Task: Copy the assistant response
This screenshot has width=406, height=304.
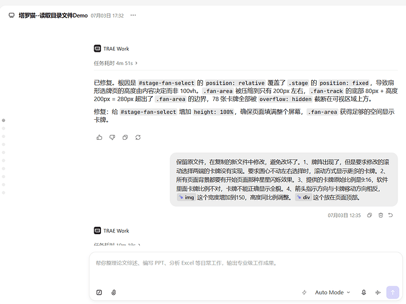Action: click(125, 137)
